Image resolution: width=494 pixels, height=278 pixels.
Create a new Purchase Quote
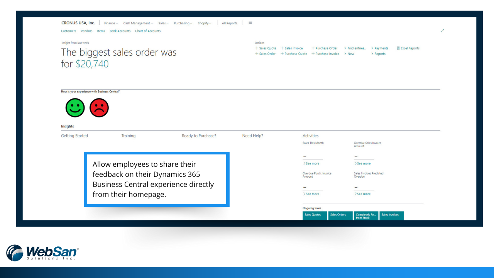click(x=294, y=54)
